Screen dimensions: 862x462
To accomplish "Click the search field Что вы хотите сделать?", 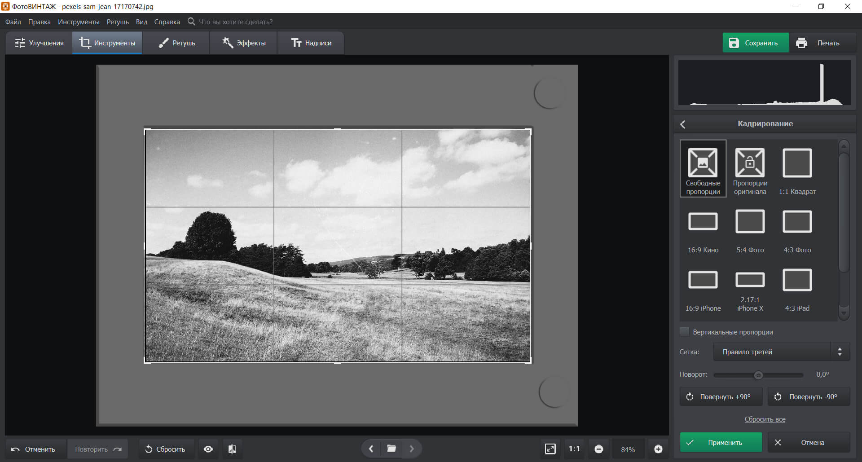I will point(236,22).
